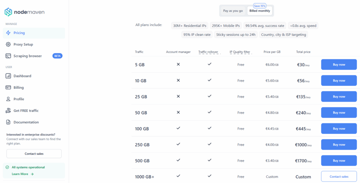Click the account manager cross in 25 GB row
The height and width of the screenshot is (183, 360).
tap(178, 96)
